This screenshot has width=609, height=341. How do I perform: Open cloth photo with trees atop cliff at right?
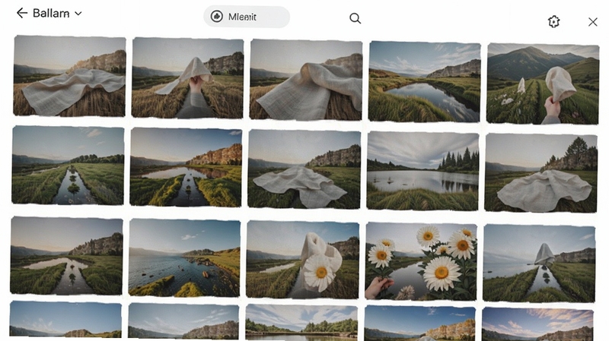(x=541, y=173)
